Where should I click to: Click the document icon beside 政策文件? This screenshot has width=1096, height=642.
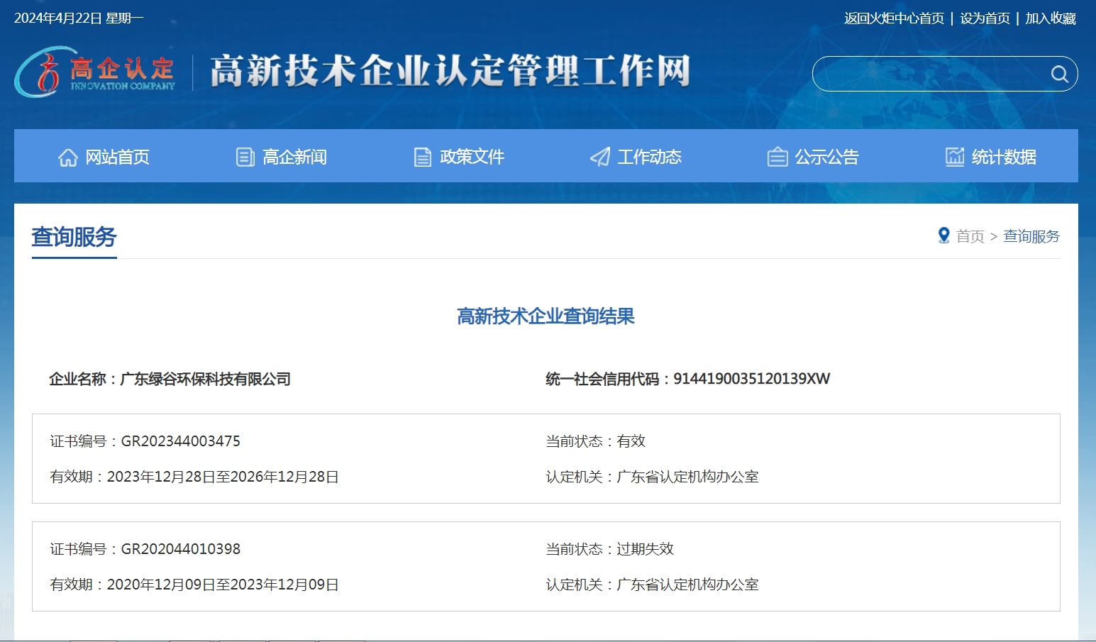pos(423,157)
